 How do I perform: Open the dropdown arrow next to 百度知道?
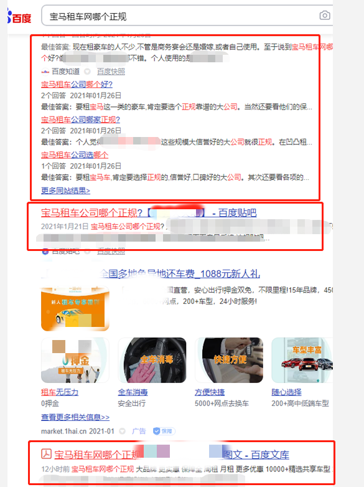click(x=88, y=72)
